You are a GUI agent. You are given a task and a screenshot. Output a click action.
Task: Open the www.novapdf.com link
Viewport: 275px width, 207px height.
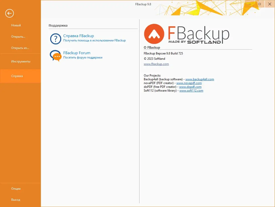pyautogui.click(x=189, y=83)
